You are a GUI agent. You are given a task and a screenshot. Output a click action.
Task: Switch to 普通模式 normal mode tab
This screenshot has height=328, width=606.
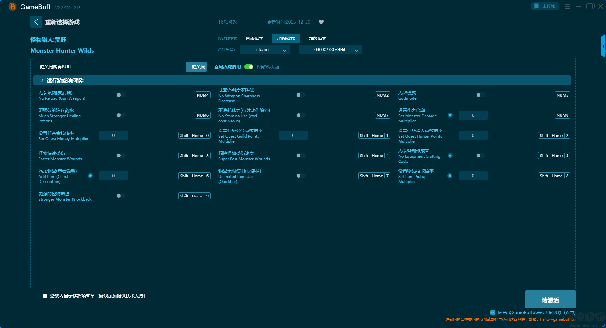254,38
